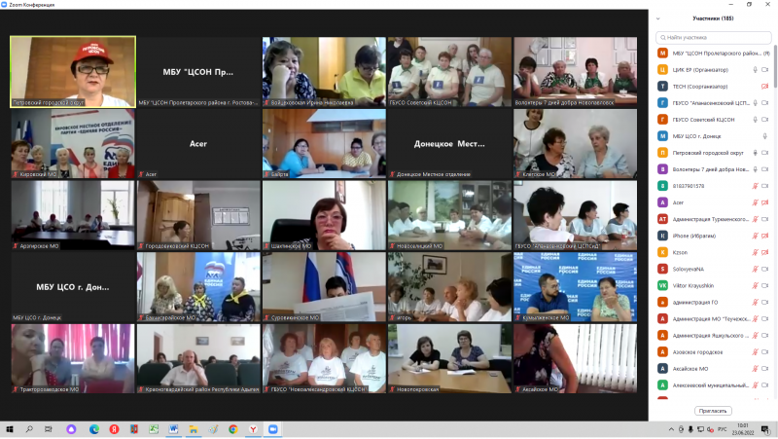The height and width of the screenshot is (439, 778).
Task: Click the Шахтинское МО video tile
Action: point(325,215)
